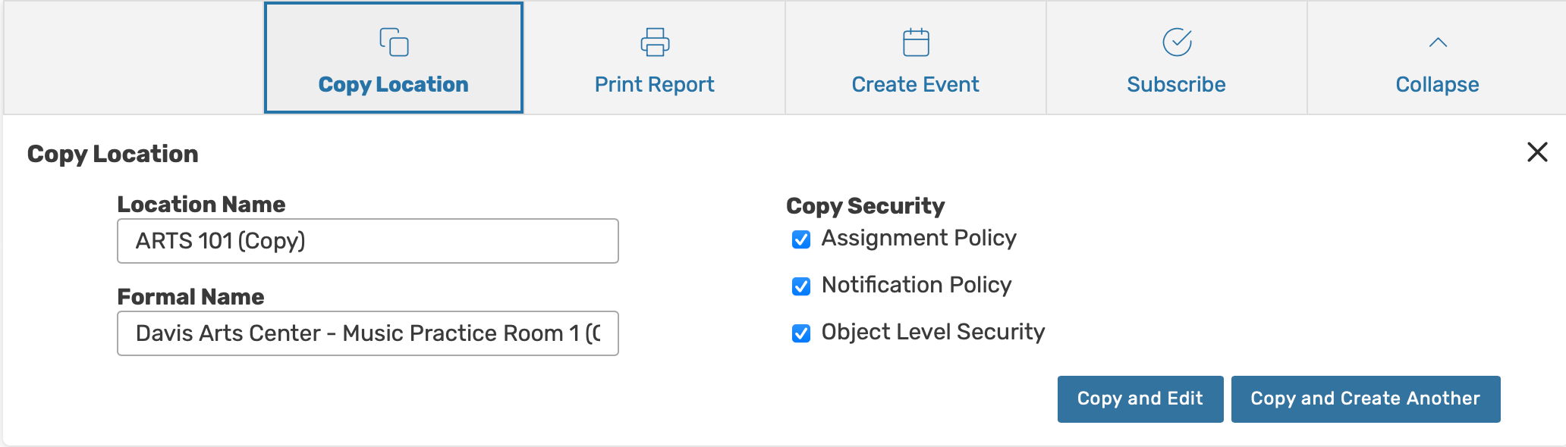
Task: Click the printer icon above Print Report
Action: [655, 42]
